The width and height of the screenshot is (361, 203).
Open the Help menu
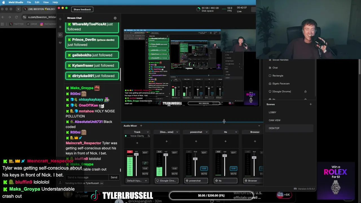pyautogui.click(x=55, y=2)
